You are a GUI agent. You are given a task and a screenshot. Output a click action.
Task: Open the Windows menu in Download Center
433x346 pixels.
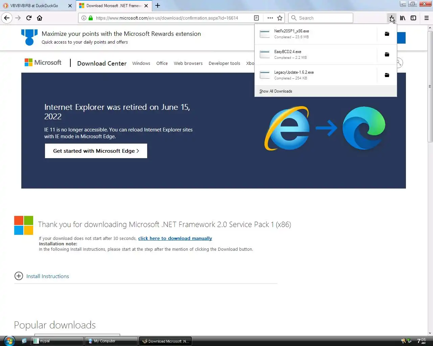point(141,63)
